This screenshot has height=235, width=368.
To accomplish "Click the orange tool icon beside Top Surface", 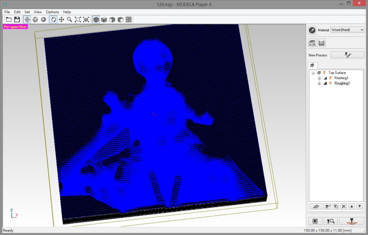I will 324,73.
